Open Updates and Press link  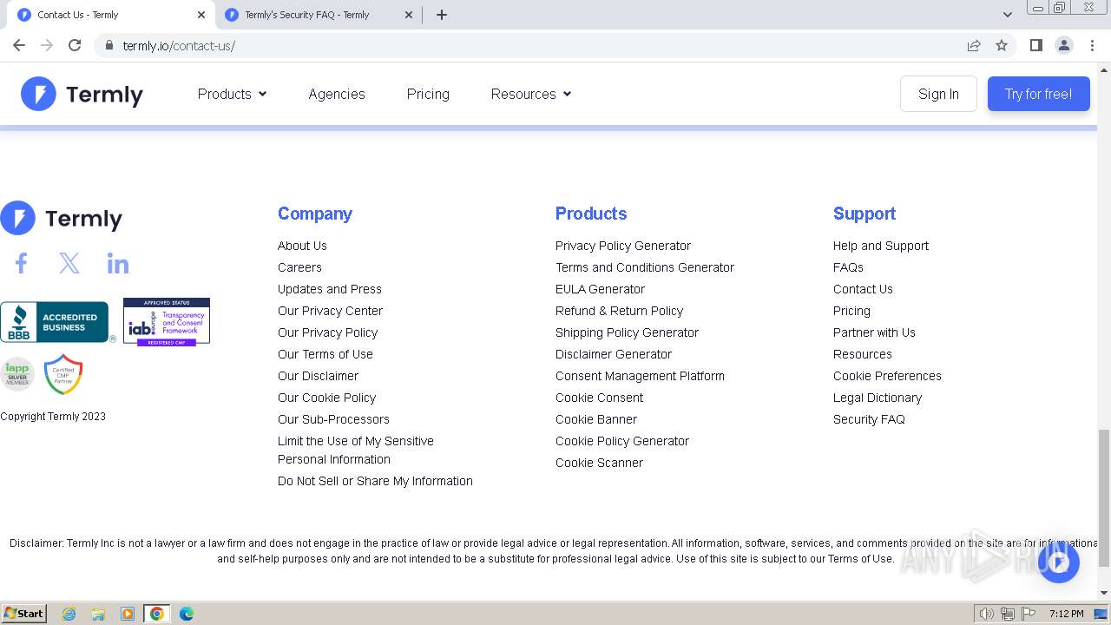click(x=330, y=289)
